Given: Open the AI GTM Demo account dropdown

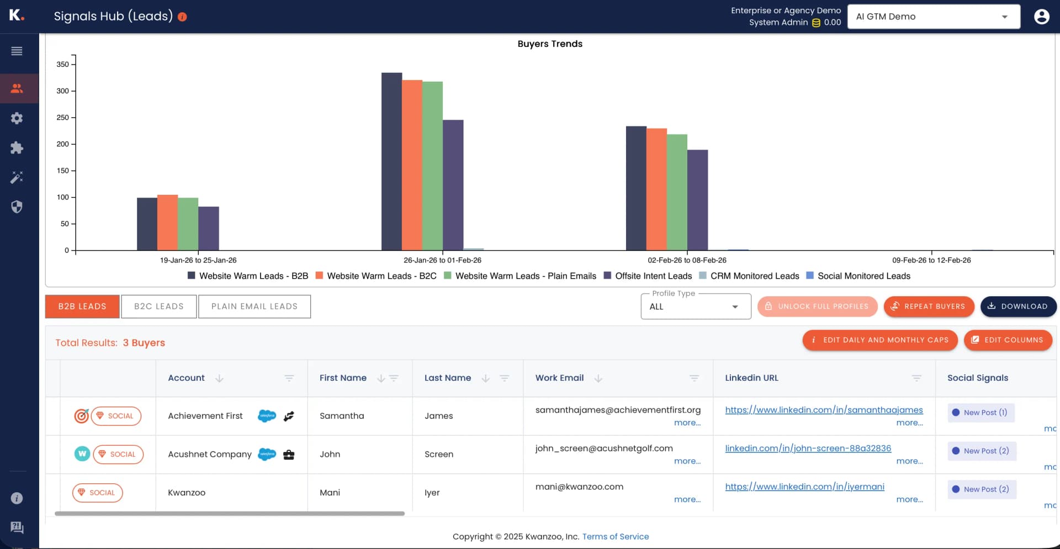Looking at the screenshot, I should pos(934,17).
